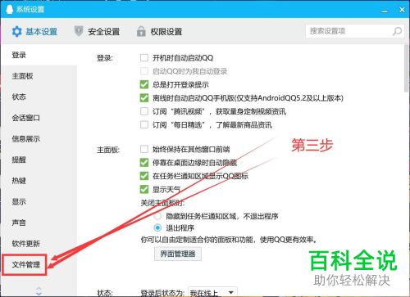Focus the 搜索设置项 search field

tap(355, 31)
